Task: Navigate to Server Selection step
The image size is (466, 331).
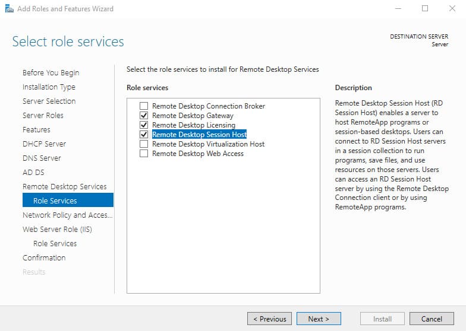Action: click(49, 101)
